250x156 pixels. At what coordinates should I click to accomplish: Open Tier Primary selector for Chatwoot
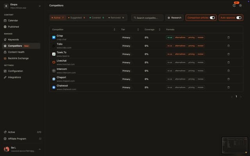tap(126, 87)
